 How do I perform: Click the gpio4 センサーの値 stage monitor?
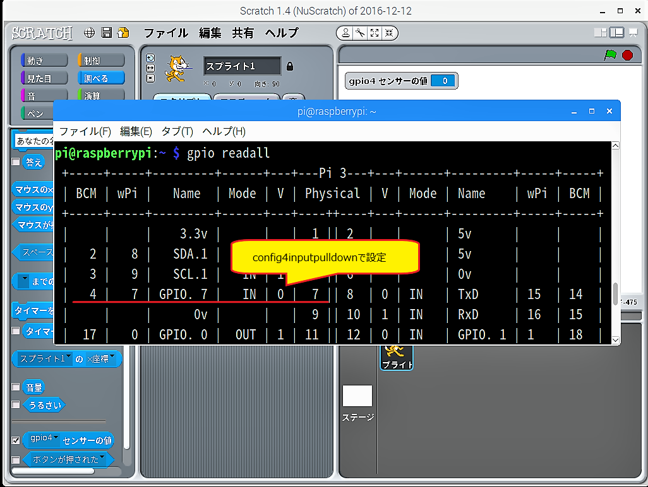pyautogui.click(x=401, y=81)
